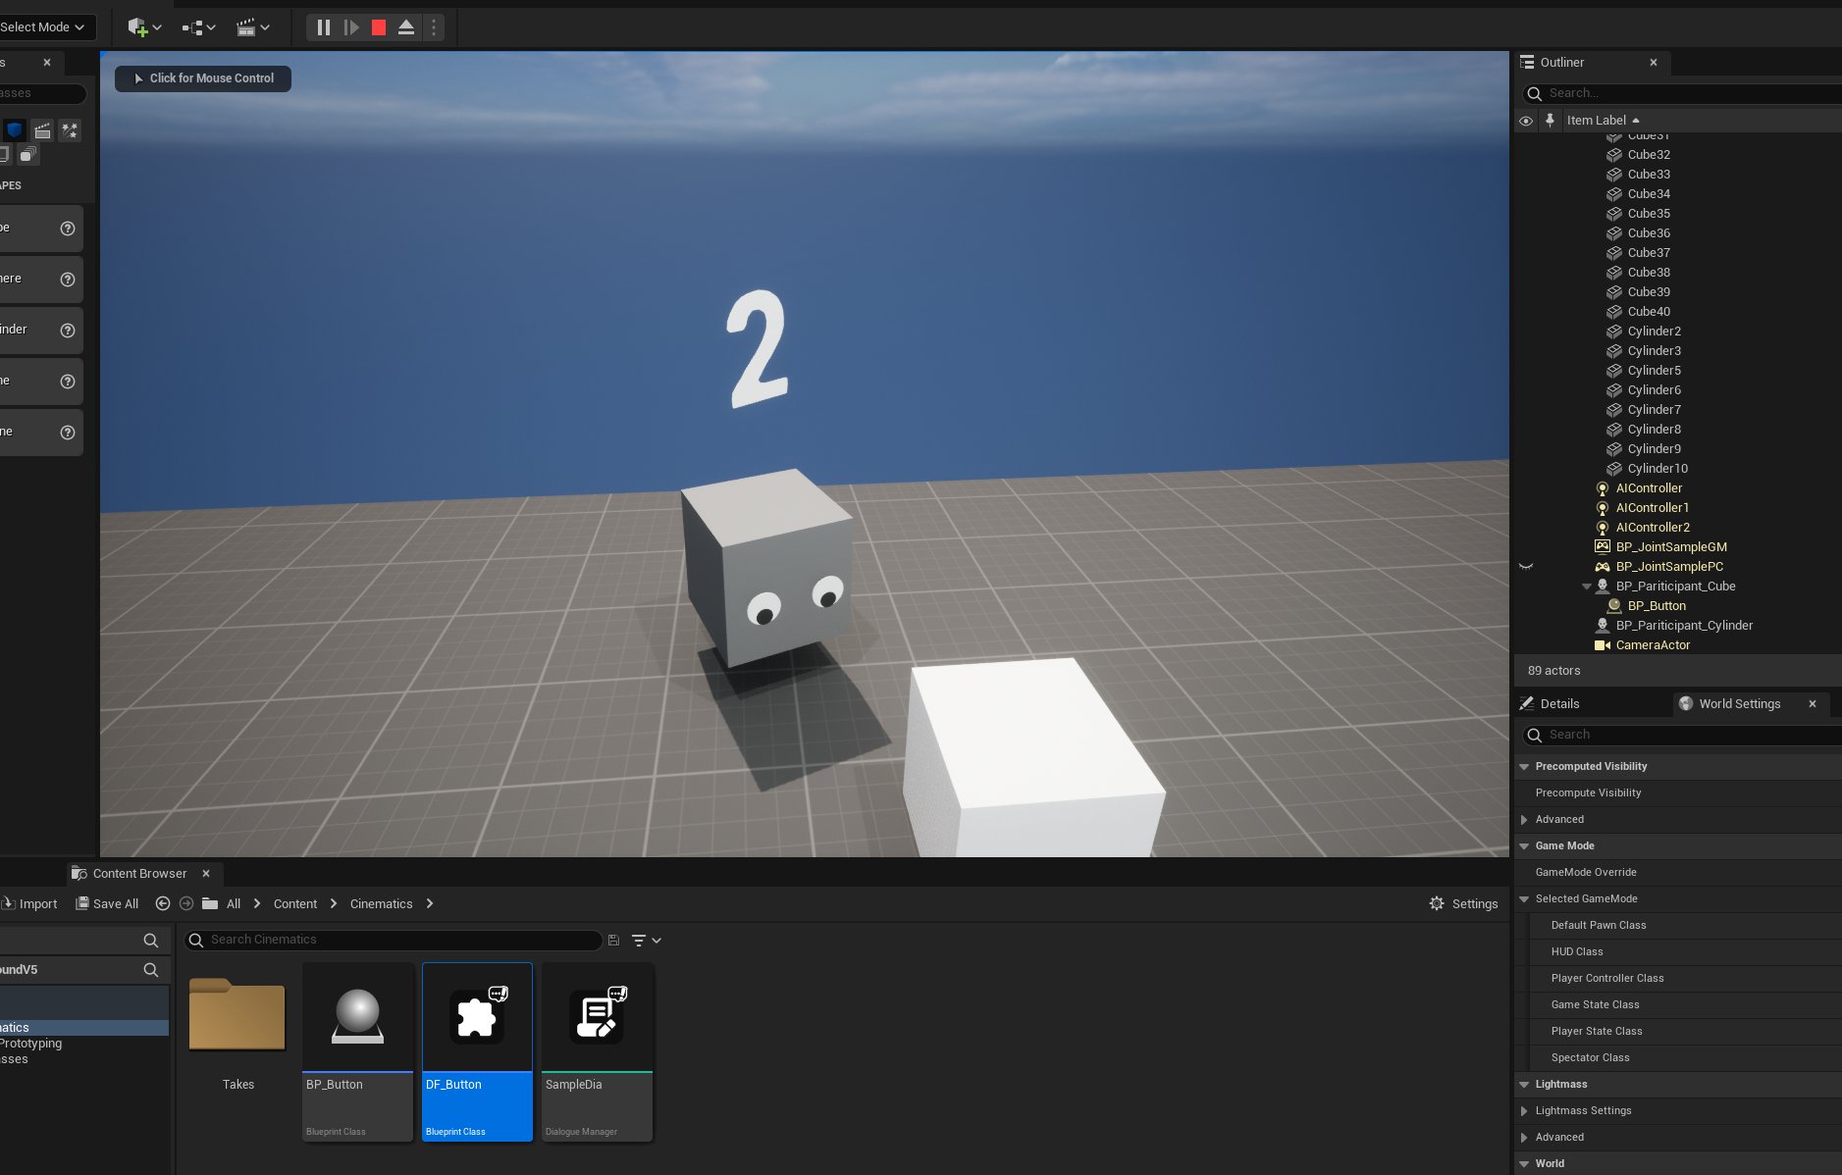This screenshot has height=1175, width=1842.
Task: Click the Blueprints toolbar icon
Action: tap(198, 27)
